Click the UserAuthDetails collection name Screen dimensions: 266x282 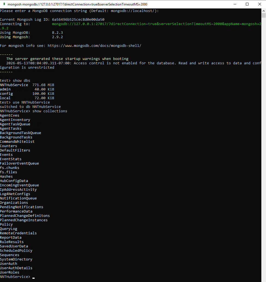pos(16,268)
